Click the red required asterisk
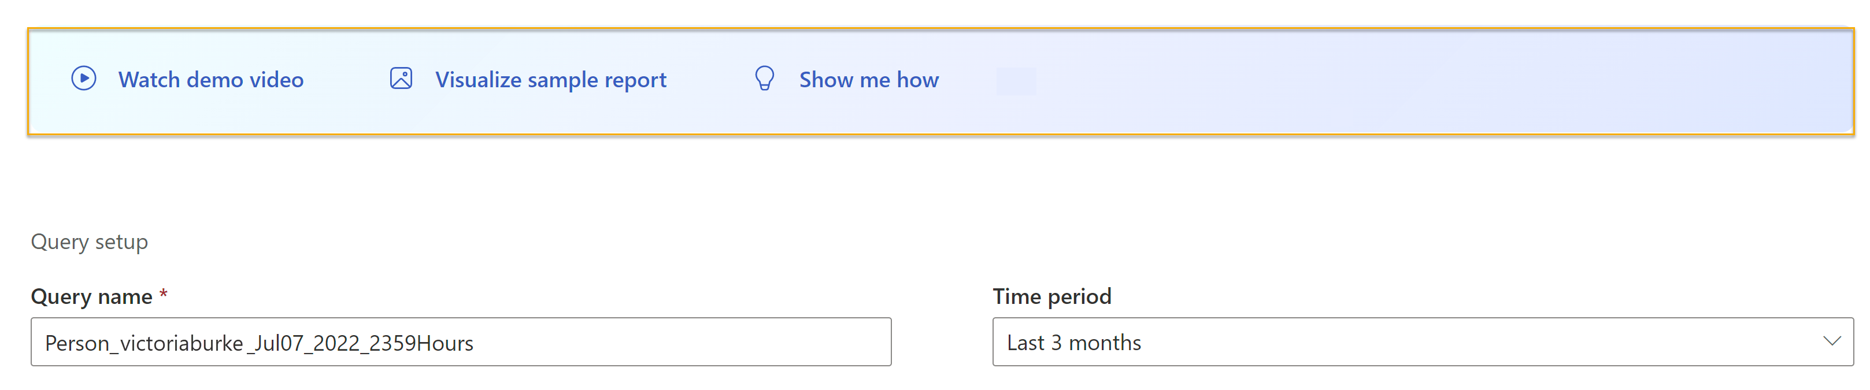The height and width of the screenshot is (390, 1870). [x=164, y=294]
